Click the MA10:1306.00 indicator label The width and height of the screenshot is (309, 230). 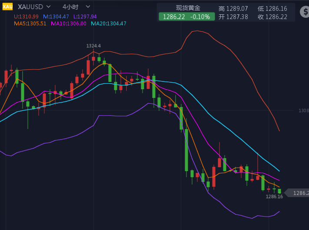[69, 24]
